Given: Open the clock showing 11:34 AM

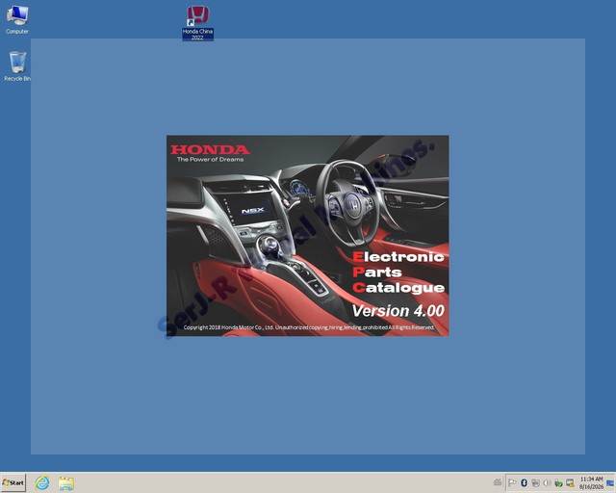Looking at the screenshot, I should [591, 482].
